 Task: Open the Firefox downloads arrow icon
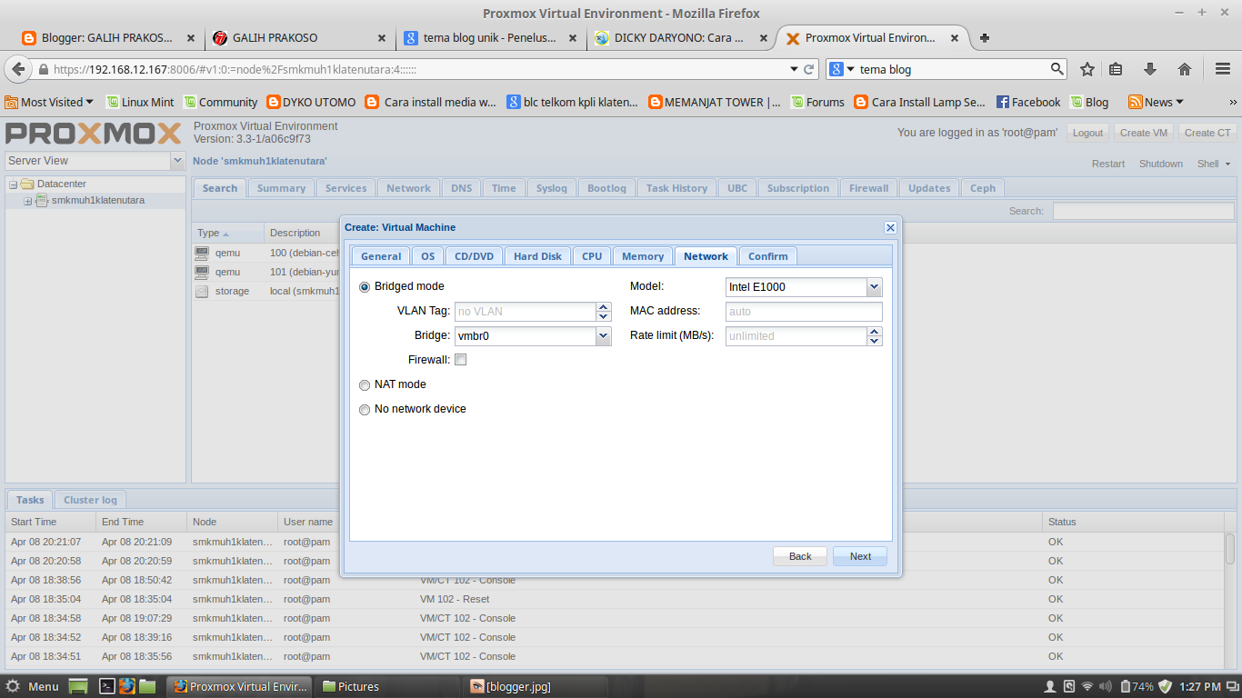coord(1150,69)
